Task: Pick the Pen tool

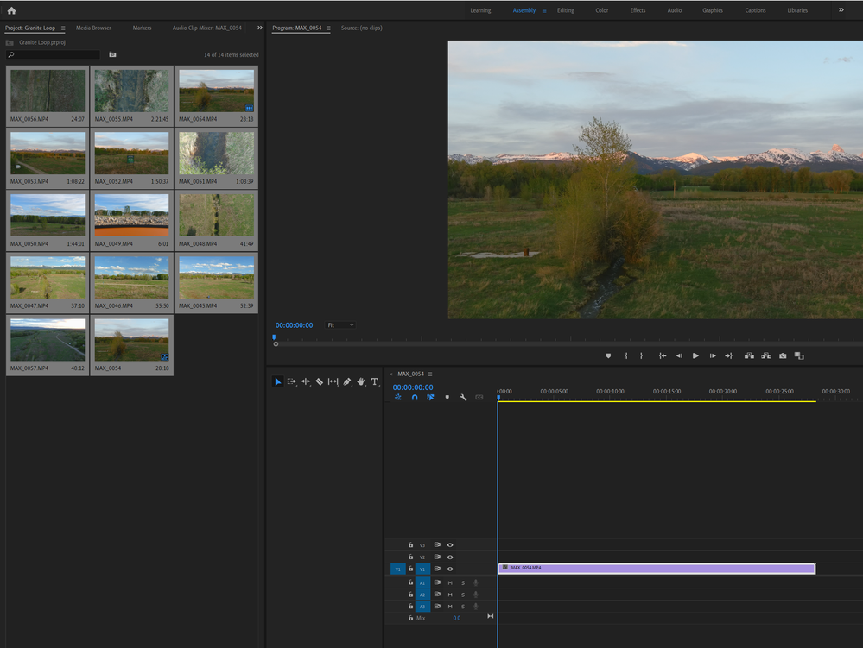Action: point(346,381)
